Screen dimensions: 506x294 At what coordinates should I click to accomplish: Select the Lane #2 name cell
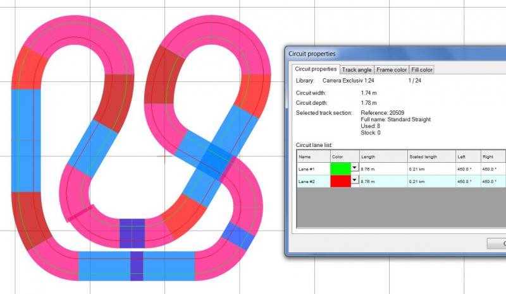coord(312,181)
